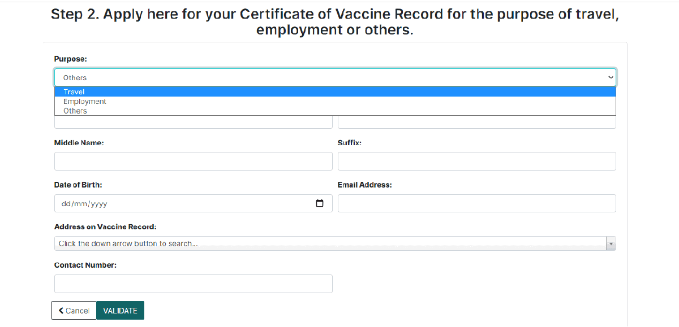The width and height of the screenshot is (679, 327).
Task: Open the Date of Birth calendar picker icon
Action: 320,203
